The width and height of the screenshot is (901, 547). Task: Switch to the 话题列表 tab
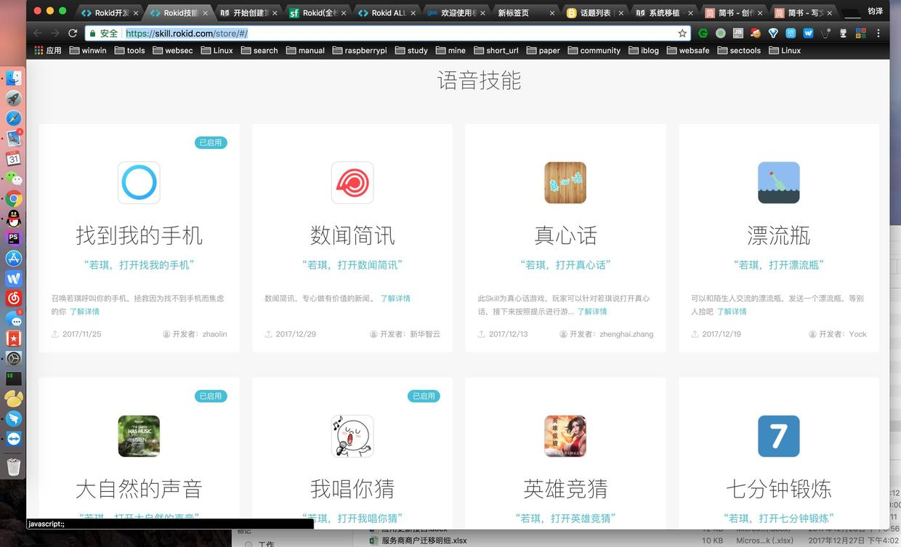coord(596,12)
